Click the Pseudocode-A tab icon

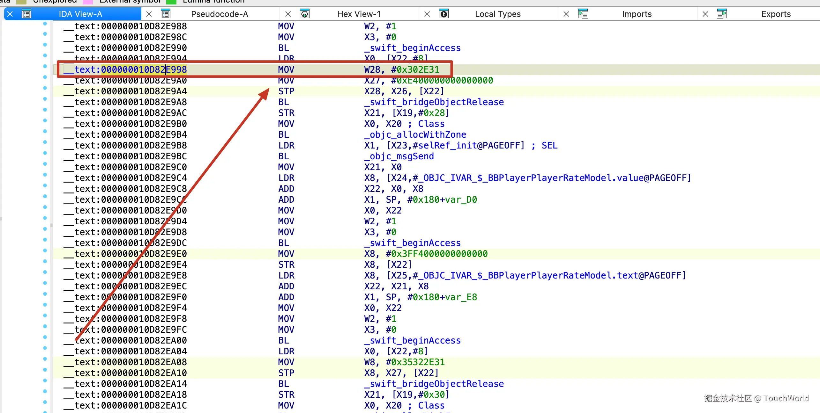pyautogui.click(x=166, y=14)
